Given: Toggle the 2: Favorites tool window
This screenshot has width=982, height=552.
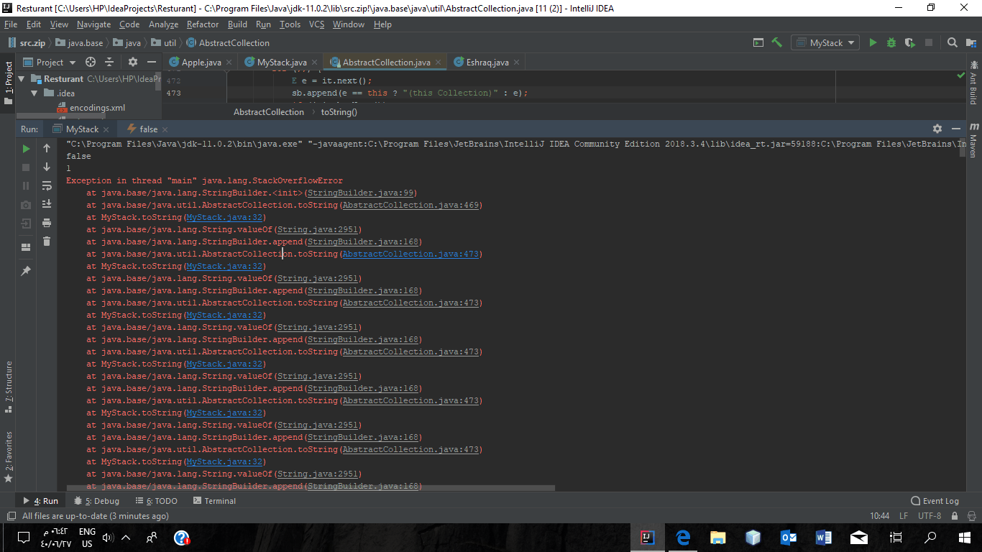Looking at the screenshot, I should click(8, 456).
